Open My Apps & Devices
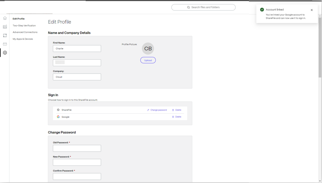 coord(23,39)
